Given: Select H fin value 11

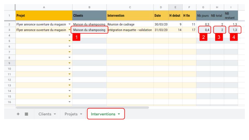Looking at the screenshot, I should click(189, 24).
